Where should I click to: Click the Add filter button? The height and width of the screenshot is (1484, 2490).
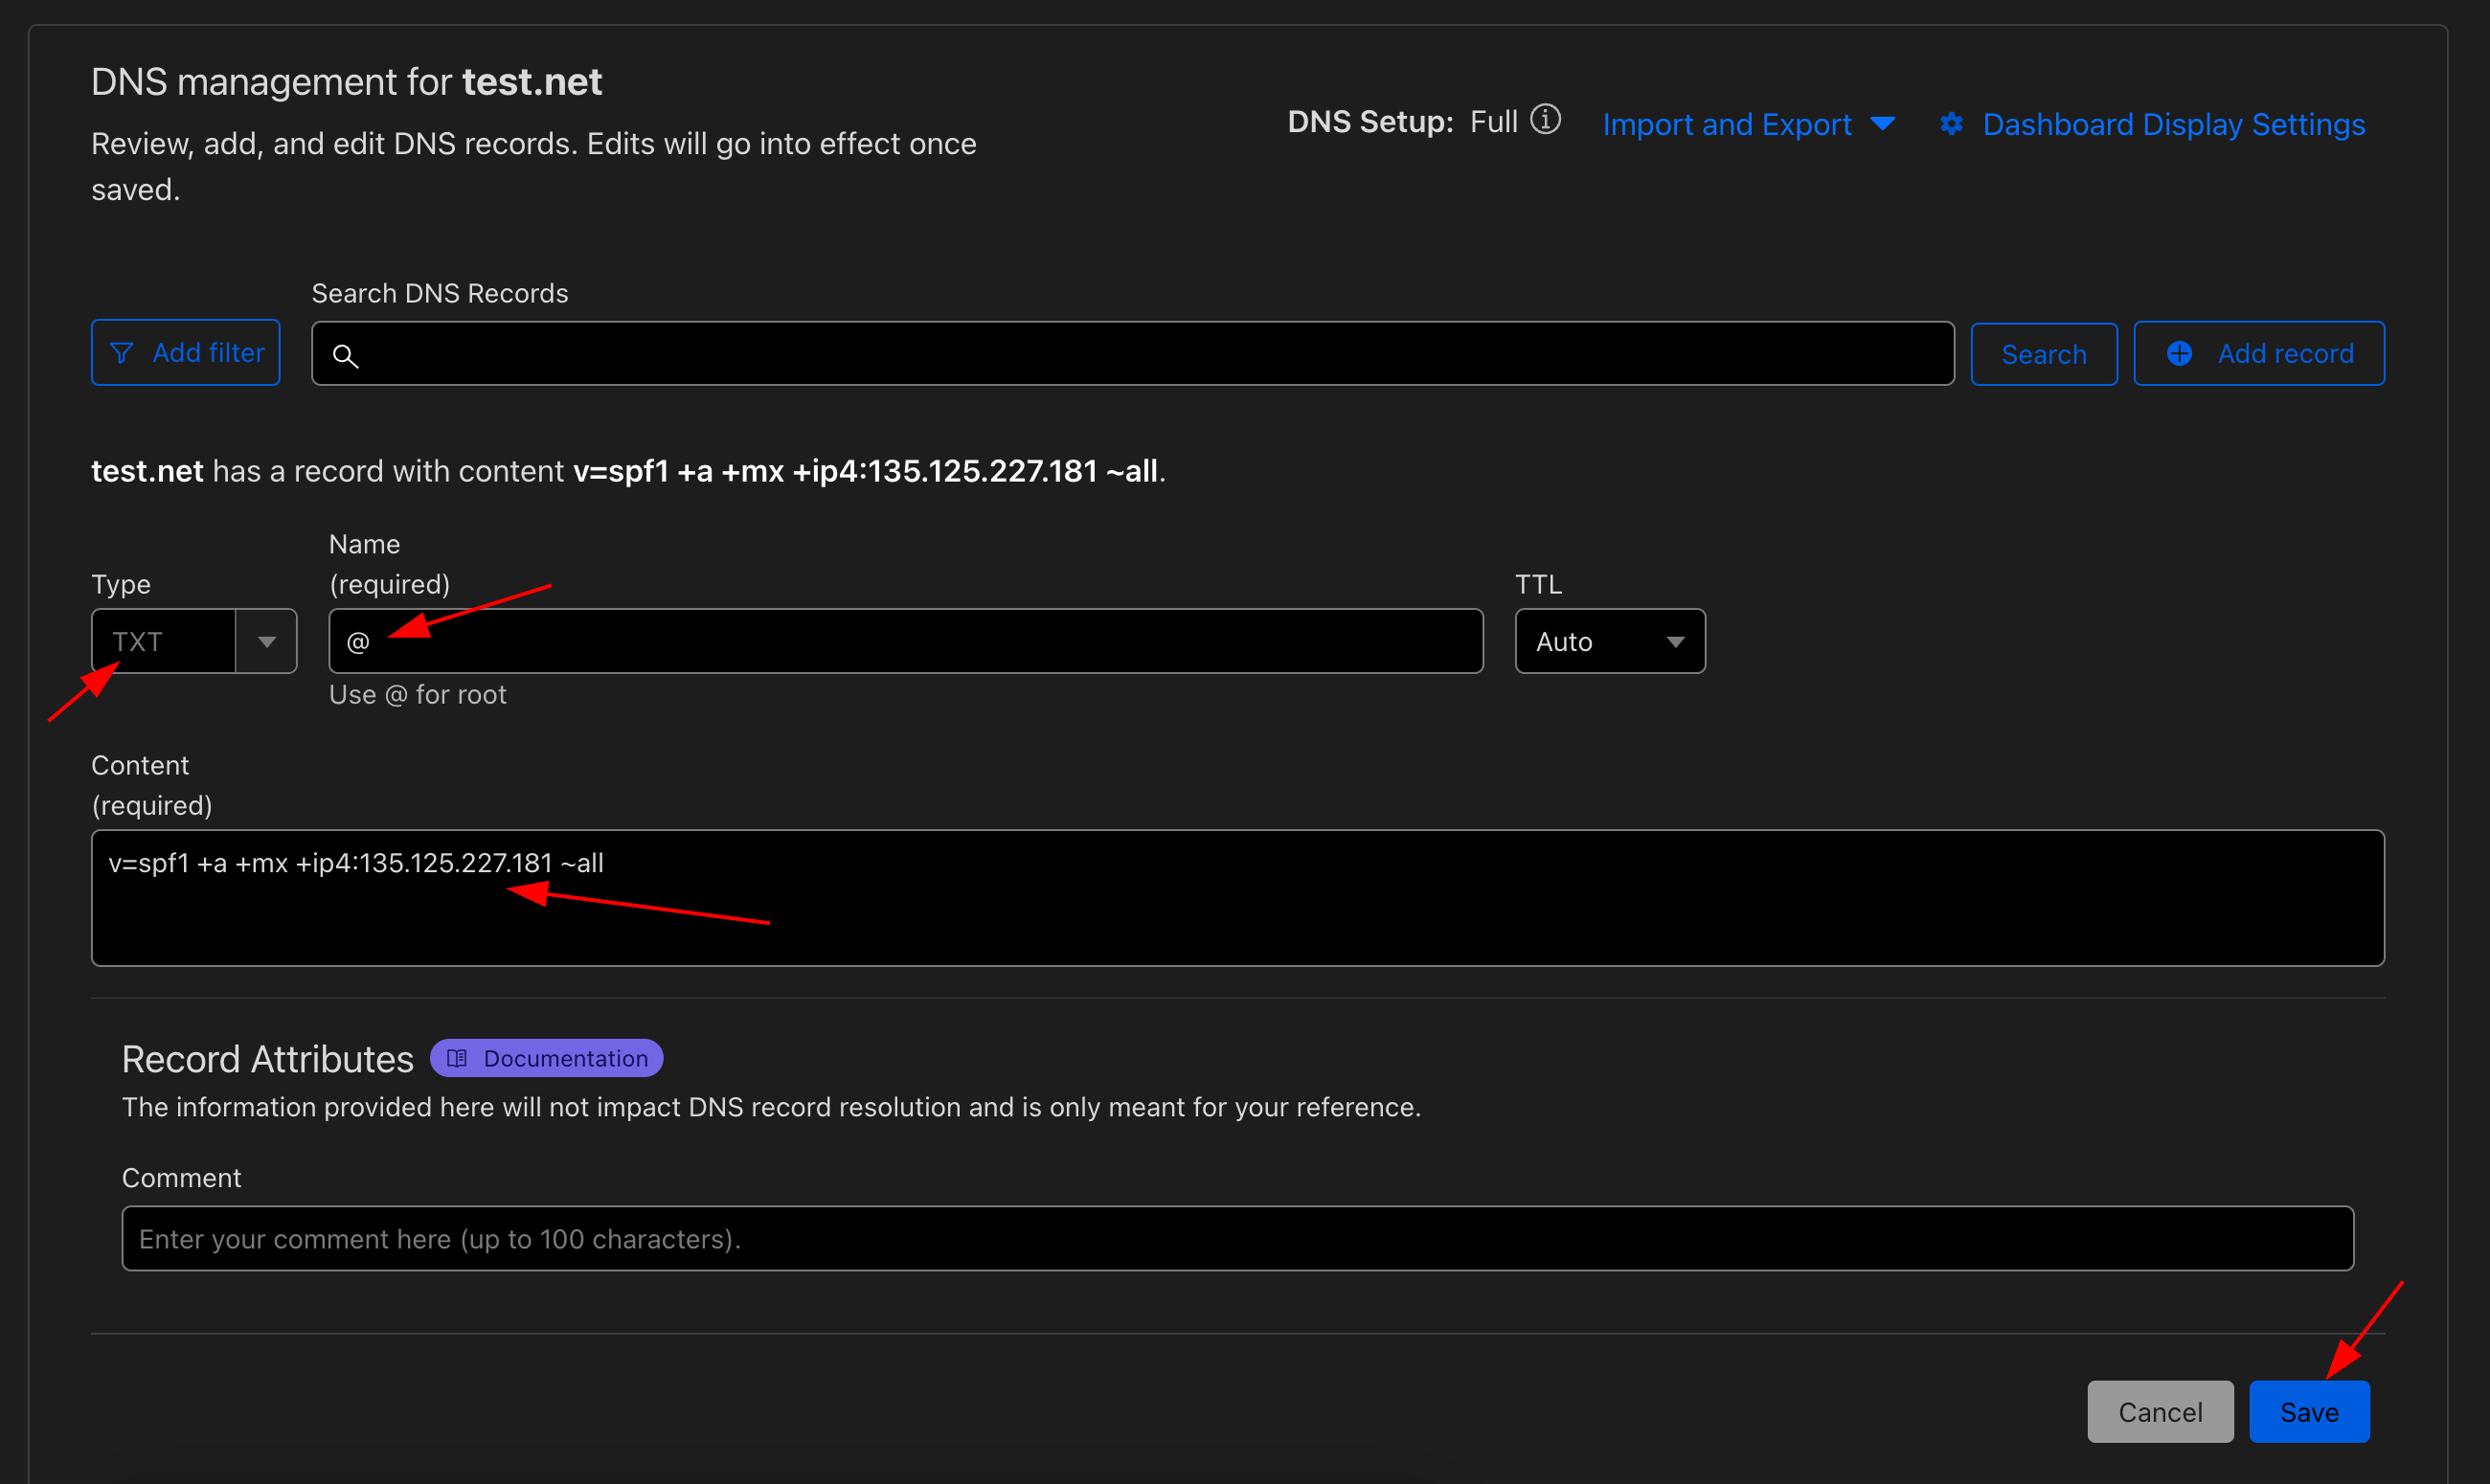pos(186,353)
